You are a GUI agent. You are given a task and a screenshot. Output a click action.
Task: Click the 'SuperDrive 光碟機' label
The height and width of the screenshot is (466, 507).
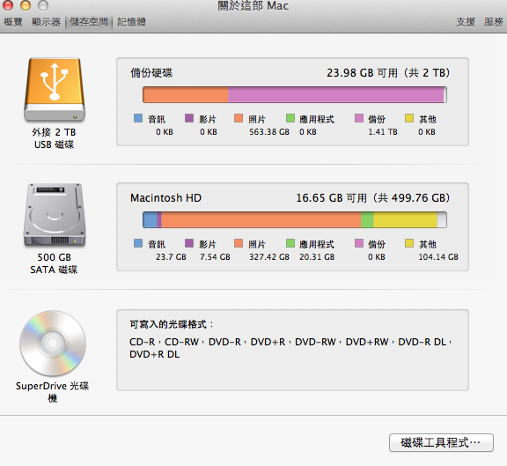tap(53, 392)
